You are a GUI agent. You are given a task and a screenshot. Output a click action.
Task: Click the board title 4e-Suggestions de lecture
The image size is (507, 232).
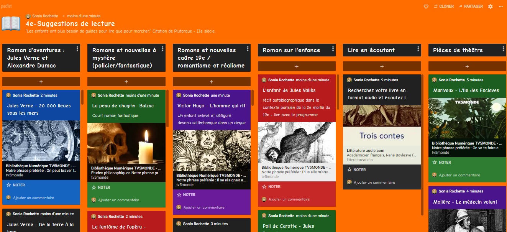coord(70,24)
